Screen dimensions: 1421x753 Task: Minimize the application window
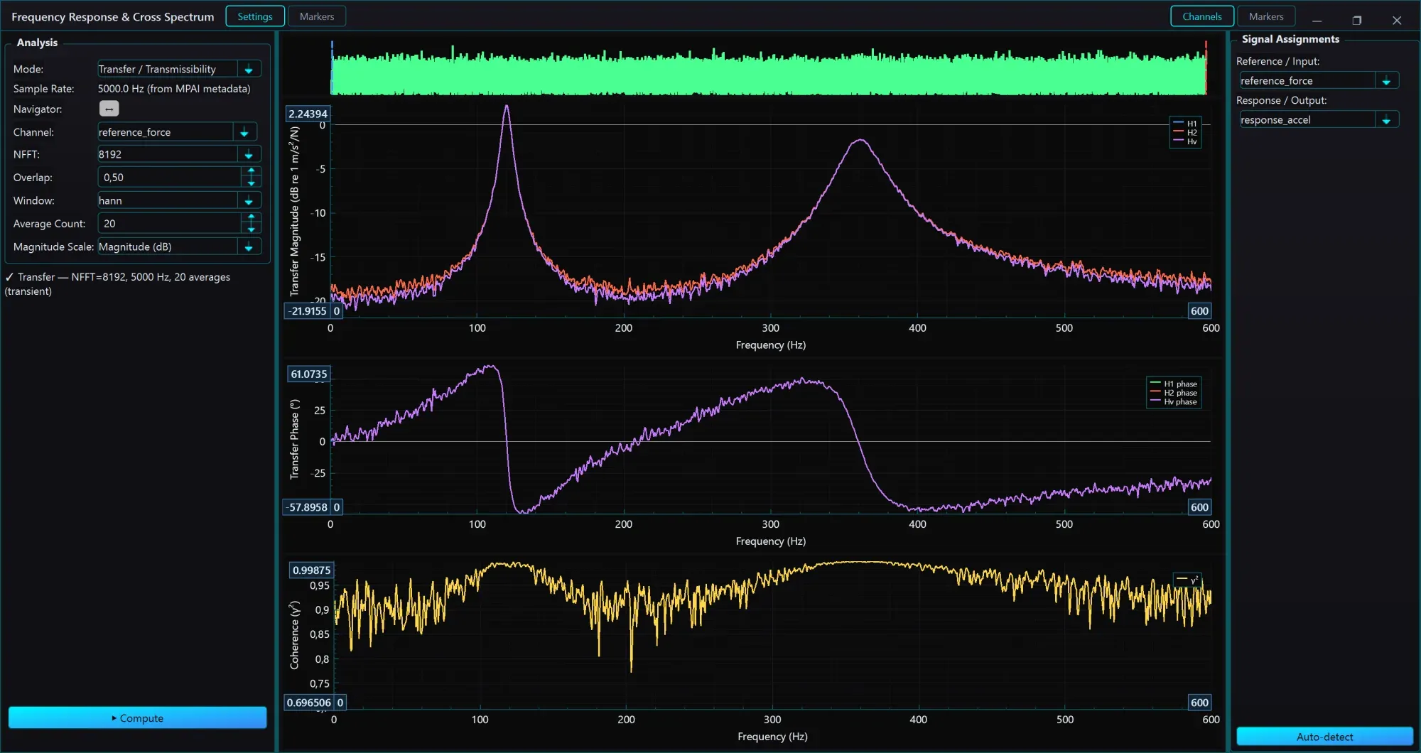pos(1317,20)
